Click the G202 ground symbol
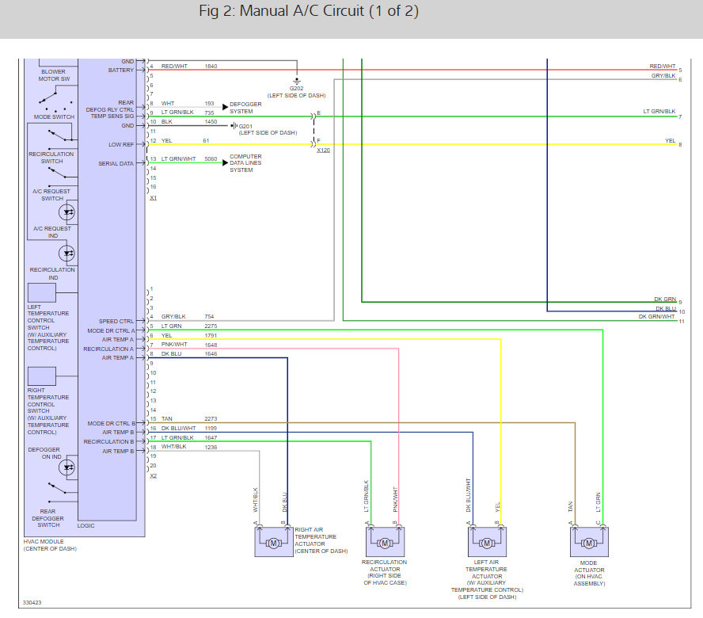Screen dimensions: 703x618 pos(297,82)
